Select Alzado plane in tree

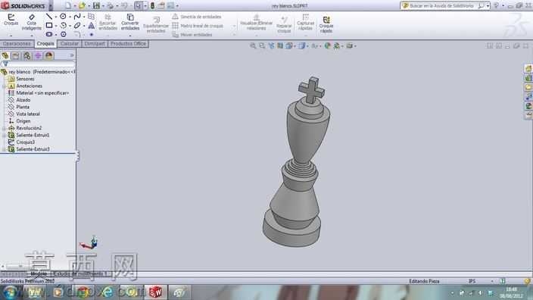click(x=23, y=100)
